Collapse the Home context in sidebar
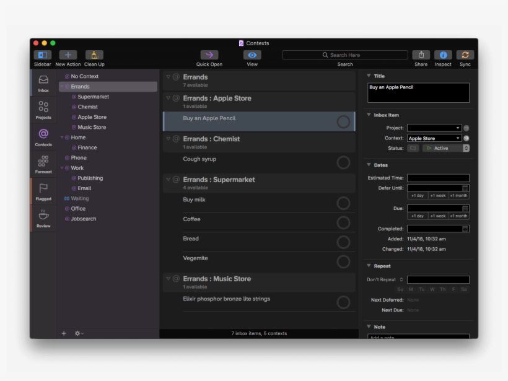The width and height of the screenshot is (508, 381). (62, 138)
